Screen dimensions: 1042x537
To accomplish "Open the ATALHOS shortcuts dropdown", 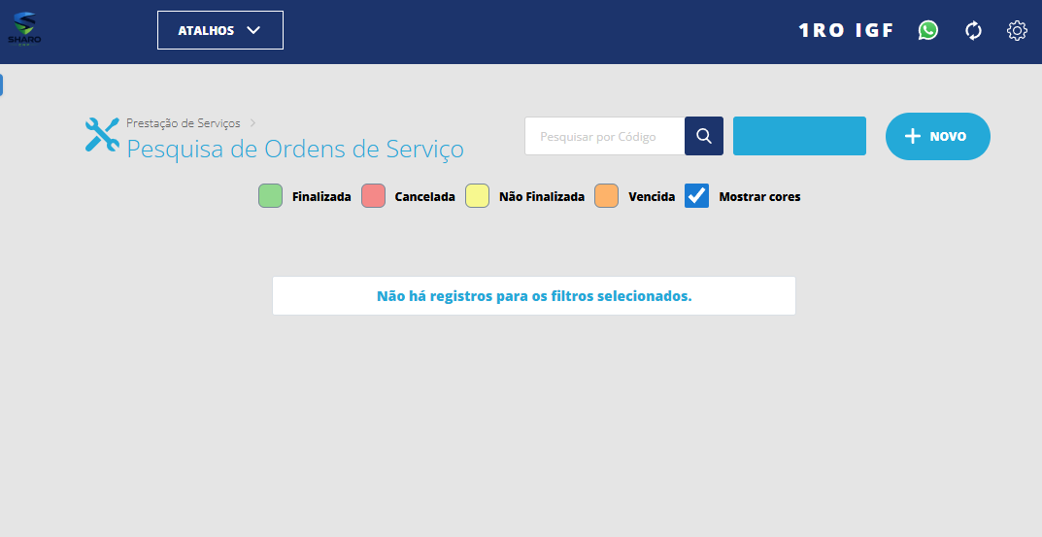I will tap(220, 30).
